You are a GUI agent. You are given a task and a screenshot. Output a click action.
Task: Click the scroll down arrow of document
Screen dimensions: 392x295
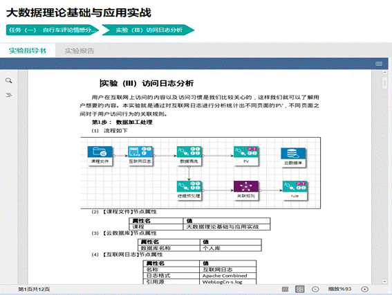click(385, 281)
